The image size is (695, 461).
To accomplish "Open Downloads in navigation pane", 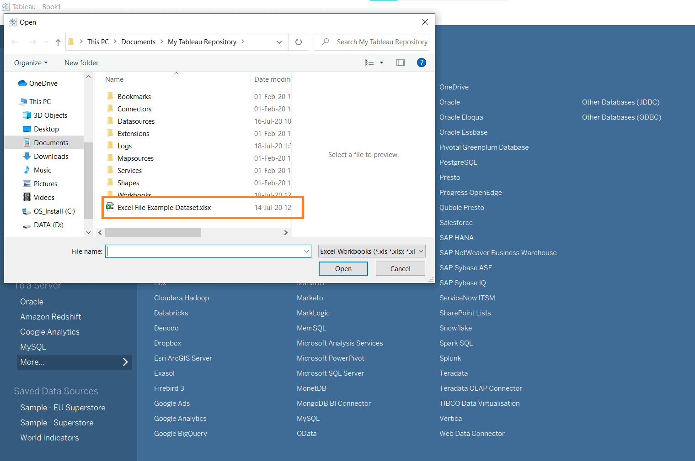I will click(45, 156).
